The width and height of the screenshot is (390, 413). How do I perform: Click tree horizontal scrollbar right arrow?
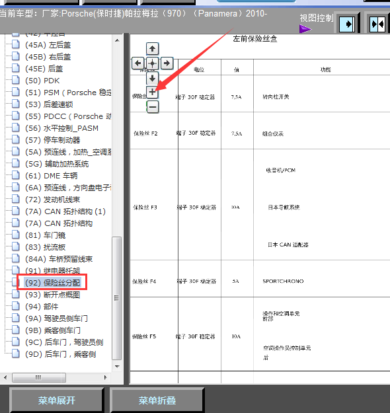point(105,377)
